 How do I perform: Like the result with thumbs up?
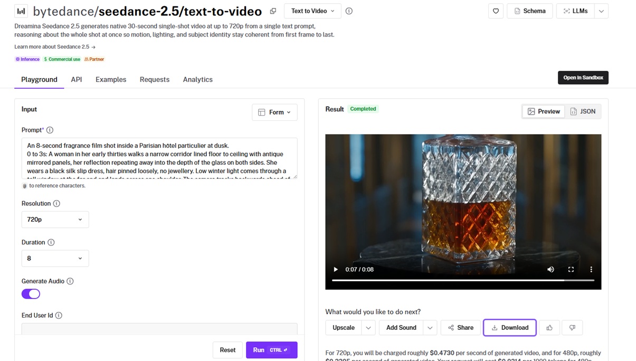pyautogui.click(x=549, y=328)
